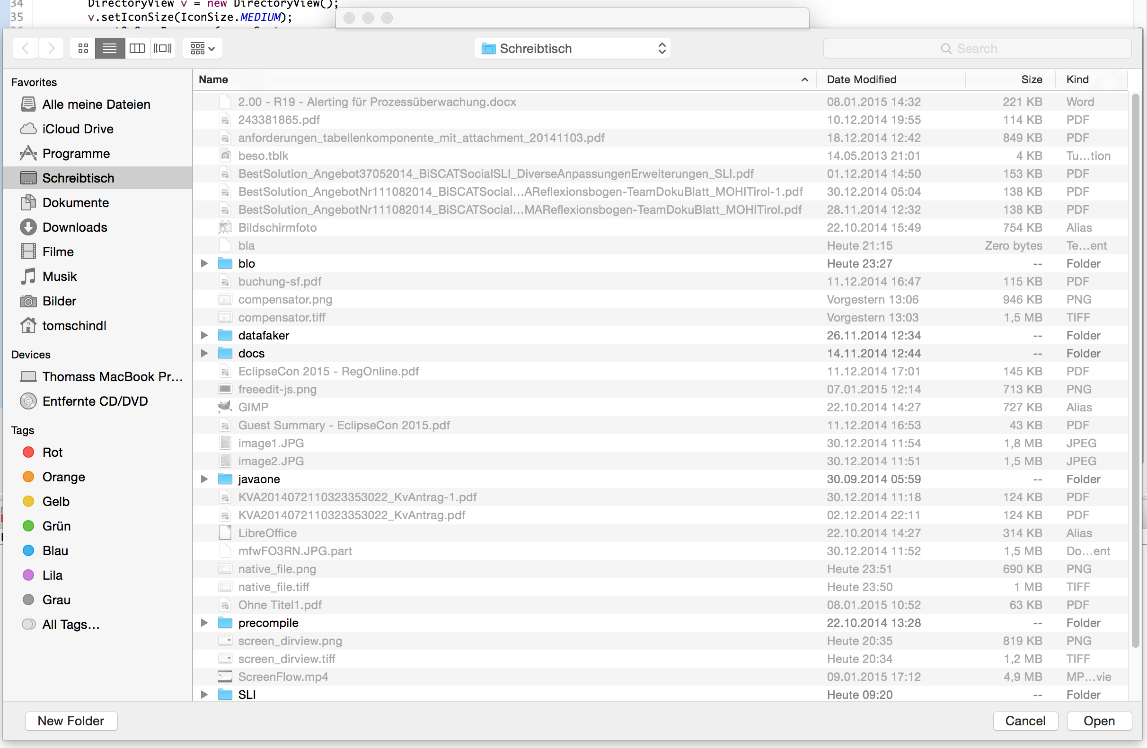The width and height of the screenshot is (1147, 748).
Task: Sort by Date Modified column
Action: (x=891, y=79)
